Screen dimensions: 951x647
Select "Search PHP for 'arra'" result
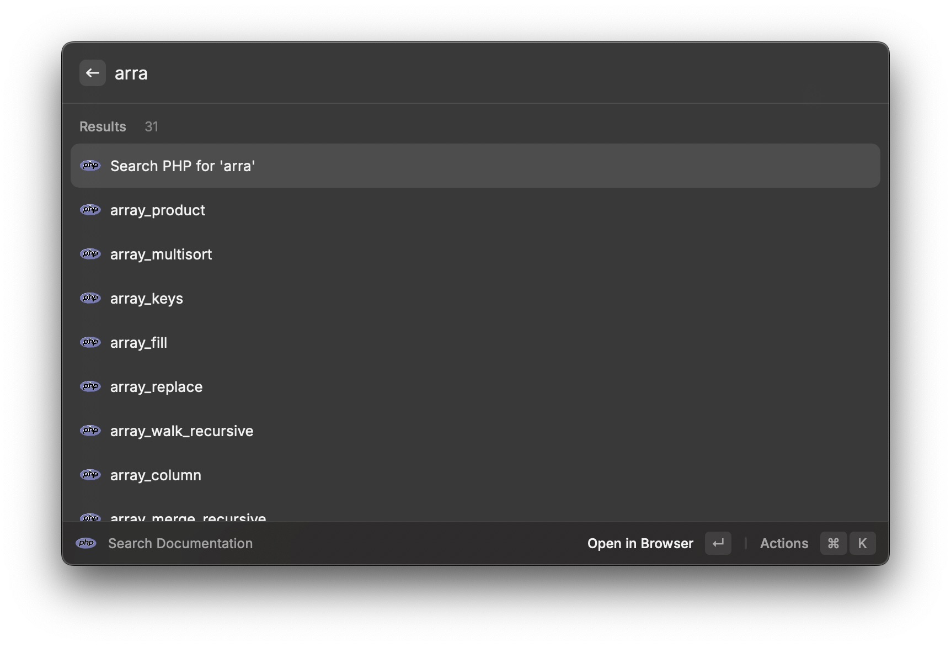475,166
